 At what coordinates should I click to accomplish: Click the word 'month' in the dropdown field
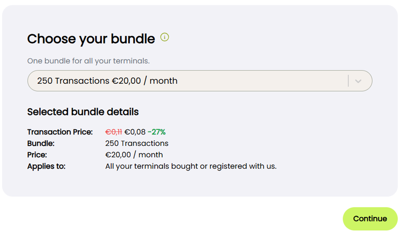click(164, 81)
